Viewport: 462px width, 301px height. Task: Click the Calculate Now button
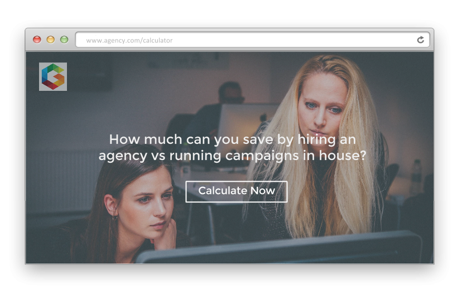click(x=237, y=192)
